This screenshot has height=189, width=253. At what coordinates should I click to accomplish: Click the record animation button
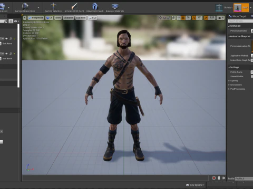coord(214,178)
